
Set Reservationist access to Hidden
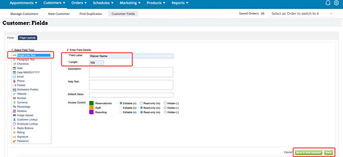[x=165, y=103]
